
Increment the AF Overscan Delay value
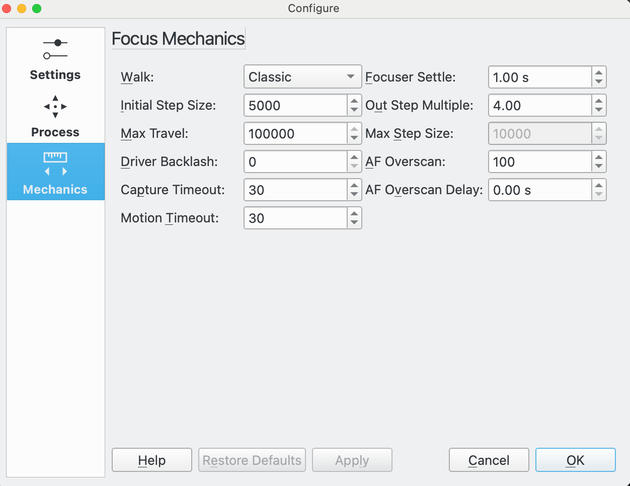pos(599,187)
